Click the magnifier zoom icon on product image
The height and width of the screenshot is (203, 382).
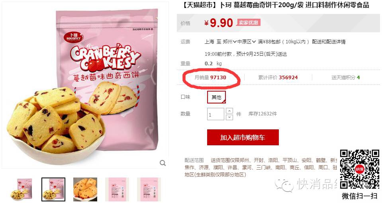point(163,163)
